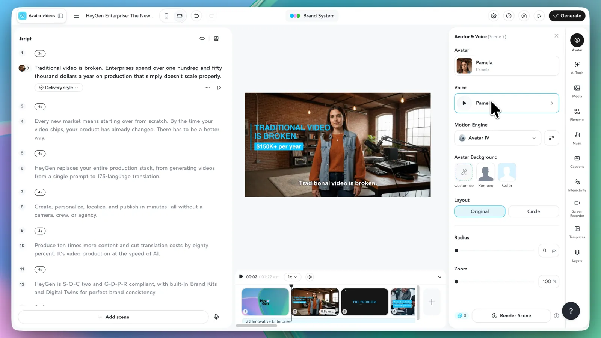Screen dimensions: 601x338
Task: Play scene 2 script audio
Action: [x=219, y=88]
